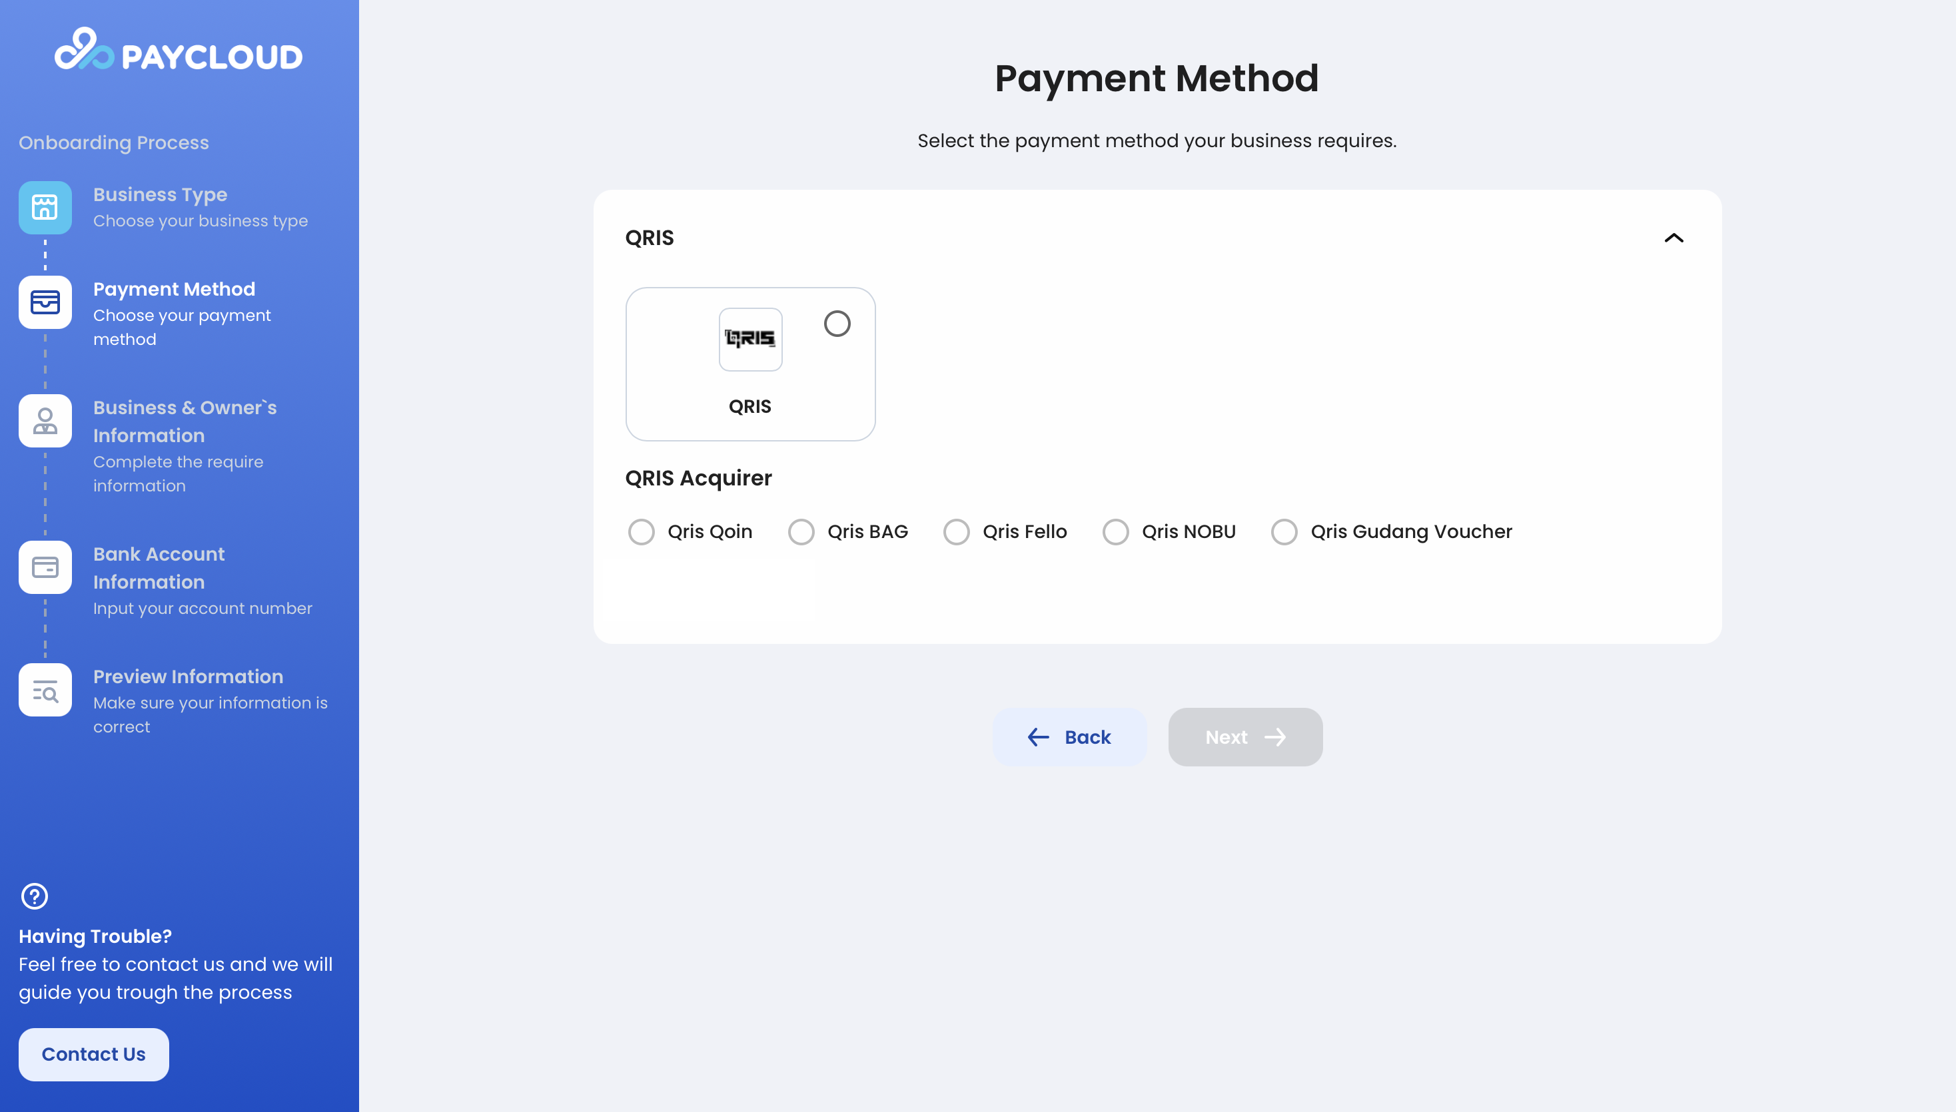The image size is (1956, 1112).
Task: Select the Qris Fello acquirer
Action: point(957,531)
